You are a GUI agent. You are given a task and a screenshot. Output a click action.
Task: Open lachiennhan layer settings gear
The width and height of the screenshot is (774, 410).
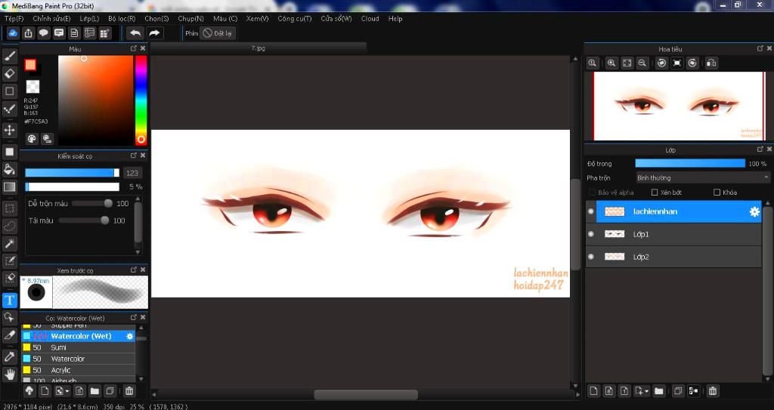(x=754, y=211)
